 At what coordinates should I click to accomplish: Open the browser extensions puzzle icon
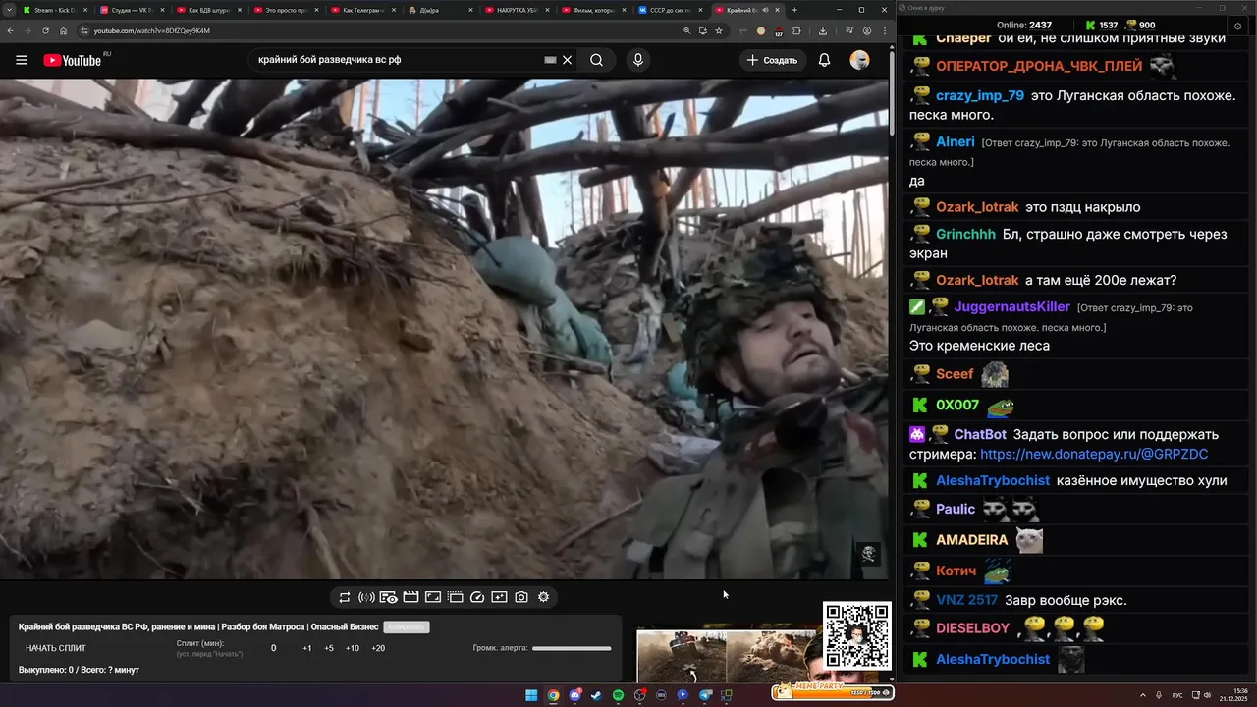click(x=796, y=30)
